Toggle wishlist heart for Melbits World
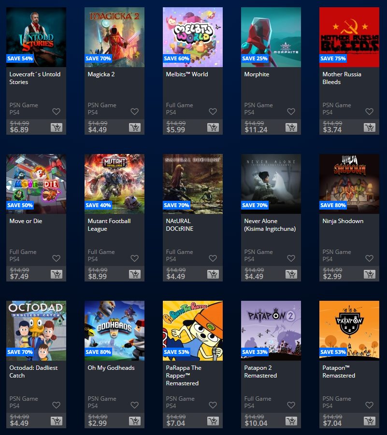 click(213, 112)
